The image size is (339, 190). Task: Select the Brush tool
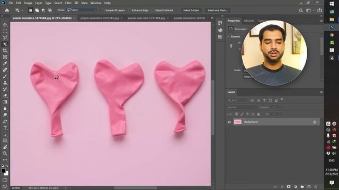tap(5, 76)
